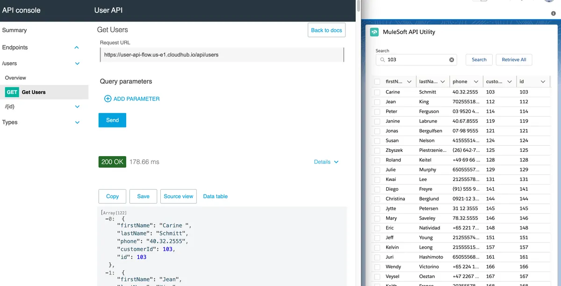
Task: Check the Jonas Bergulfsen row
Action: tap(377, 131)
